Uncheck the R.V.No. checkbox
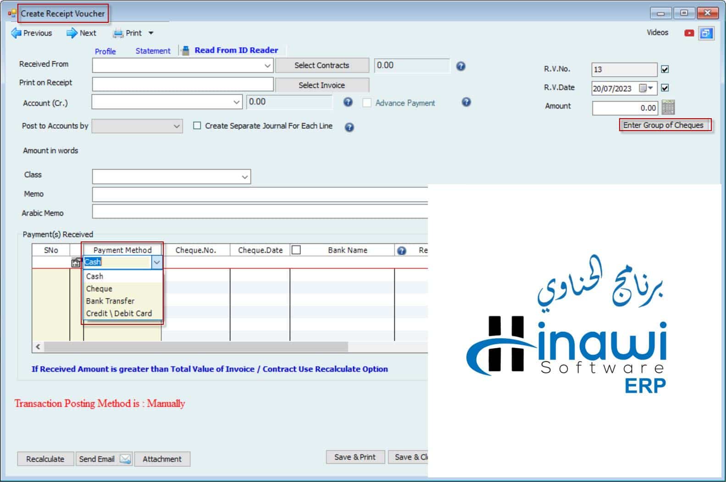The image size is (726, 482). 665,69
